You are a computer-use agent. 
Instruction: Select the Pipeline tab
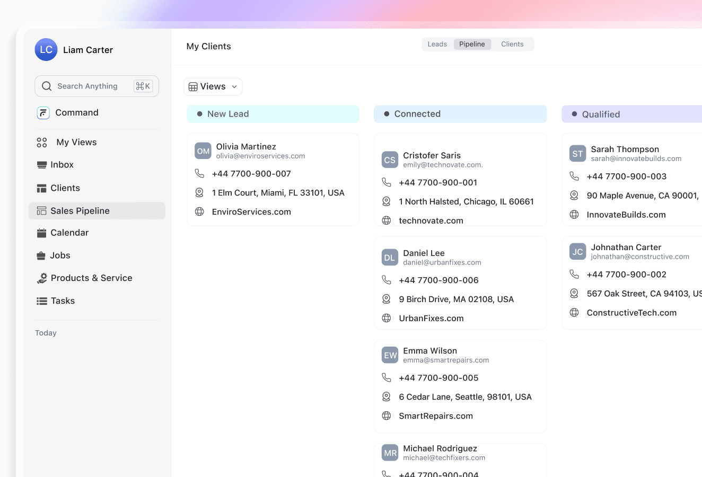pos(472,45)
